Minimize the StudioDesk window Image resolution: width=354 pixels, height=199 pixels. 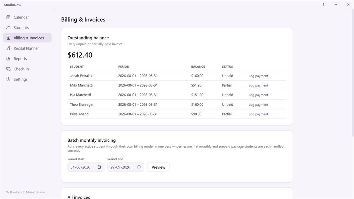click(x=336, y=5)
